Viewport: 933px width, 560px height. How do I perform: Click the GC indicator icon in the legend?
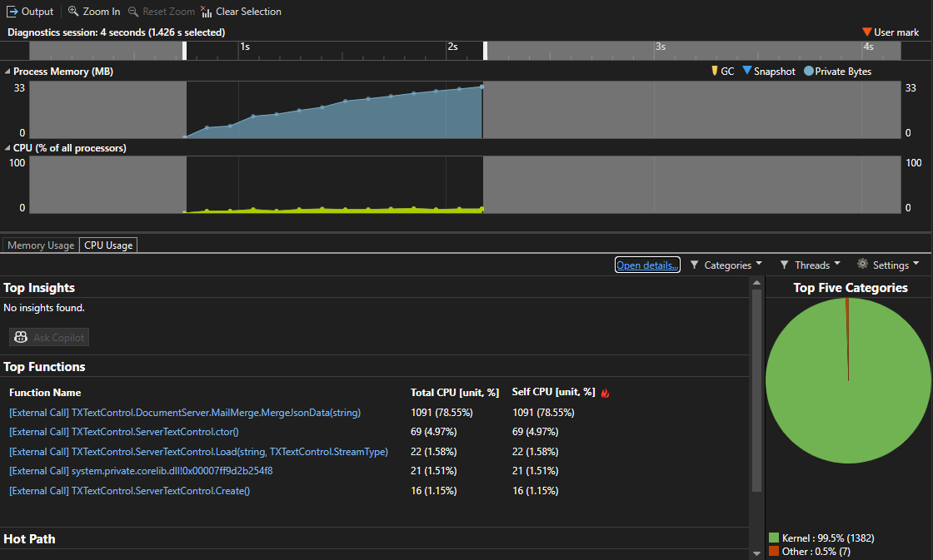[x=714, y=71]
